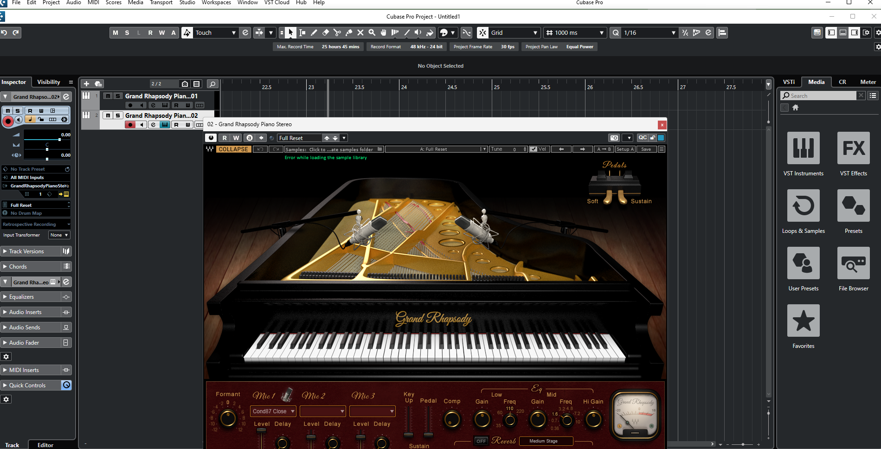Click the Sustain pedal
Viewport: 881px width, 449px height.
[623, 197]
